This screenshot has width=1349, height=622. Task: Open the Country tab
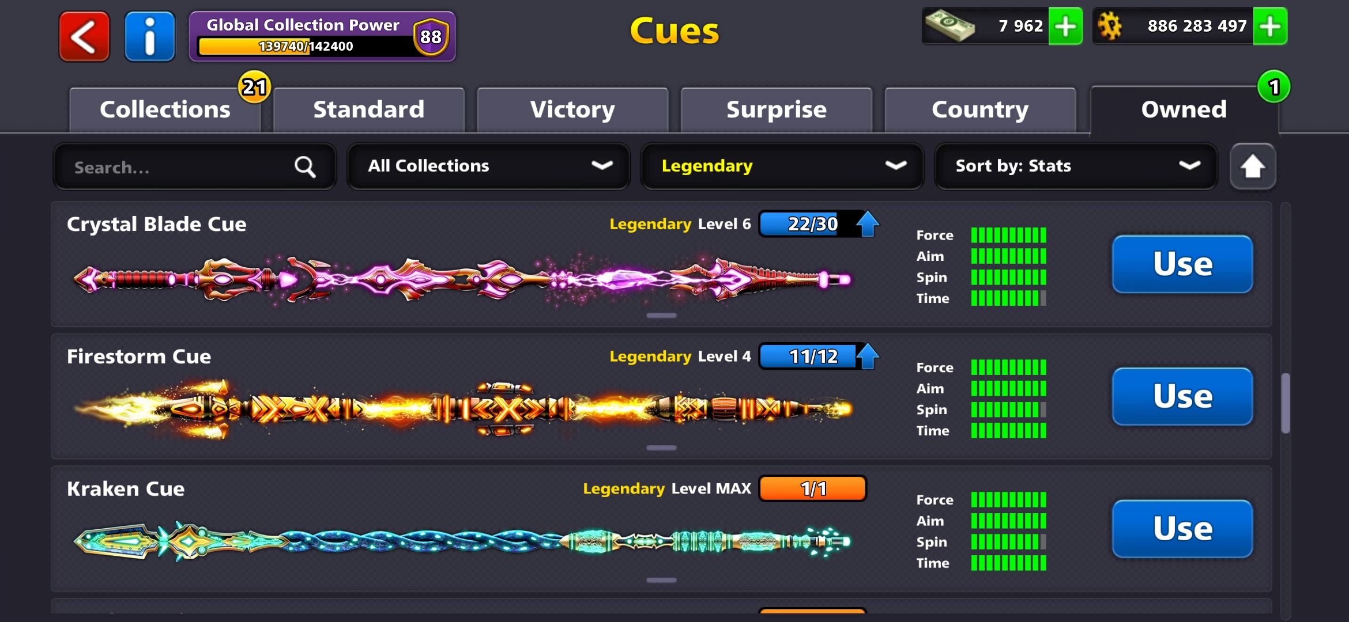pos(980,110)
